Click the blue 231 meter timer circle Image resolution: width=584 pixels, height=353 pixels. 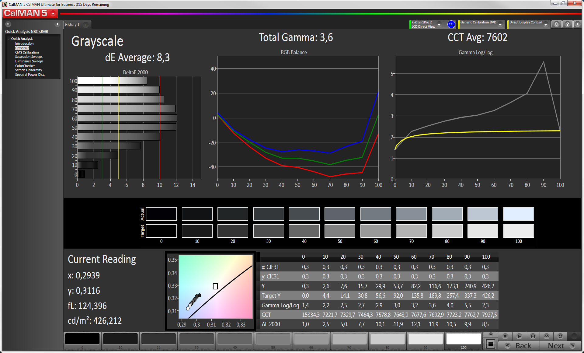tap(451, 24)
